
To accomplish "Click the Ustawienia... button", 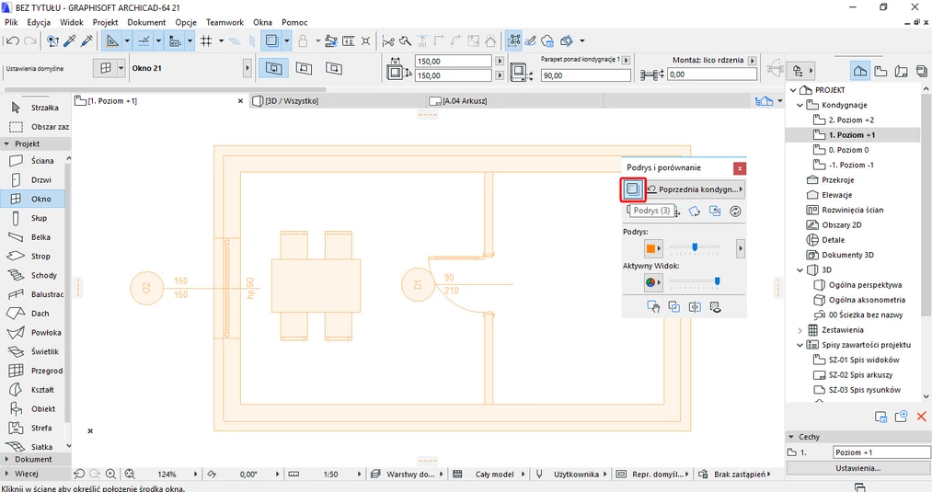I will pyautogui.click(x=858, y=468).
